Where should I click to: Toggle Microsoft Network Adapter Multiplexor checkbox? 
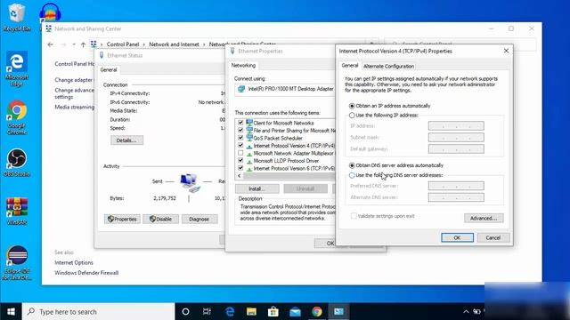click(240, 153)
